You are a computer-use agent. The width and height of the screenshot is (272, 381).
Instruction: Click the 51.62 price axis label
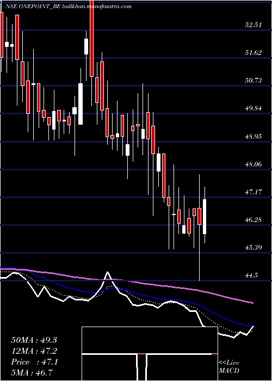point(254,52)
